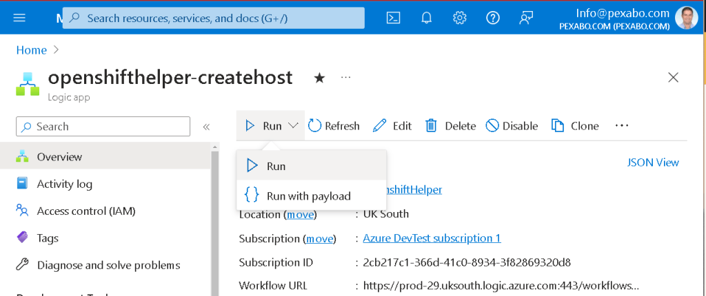
Task: Open the notifications bell
Action: (x=426, y=18)
